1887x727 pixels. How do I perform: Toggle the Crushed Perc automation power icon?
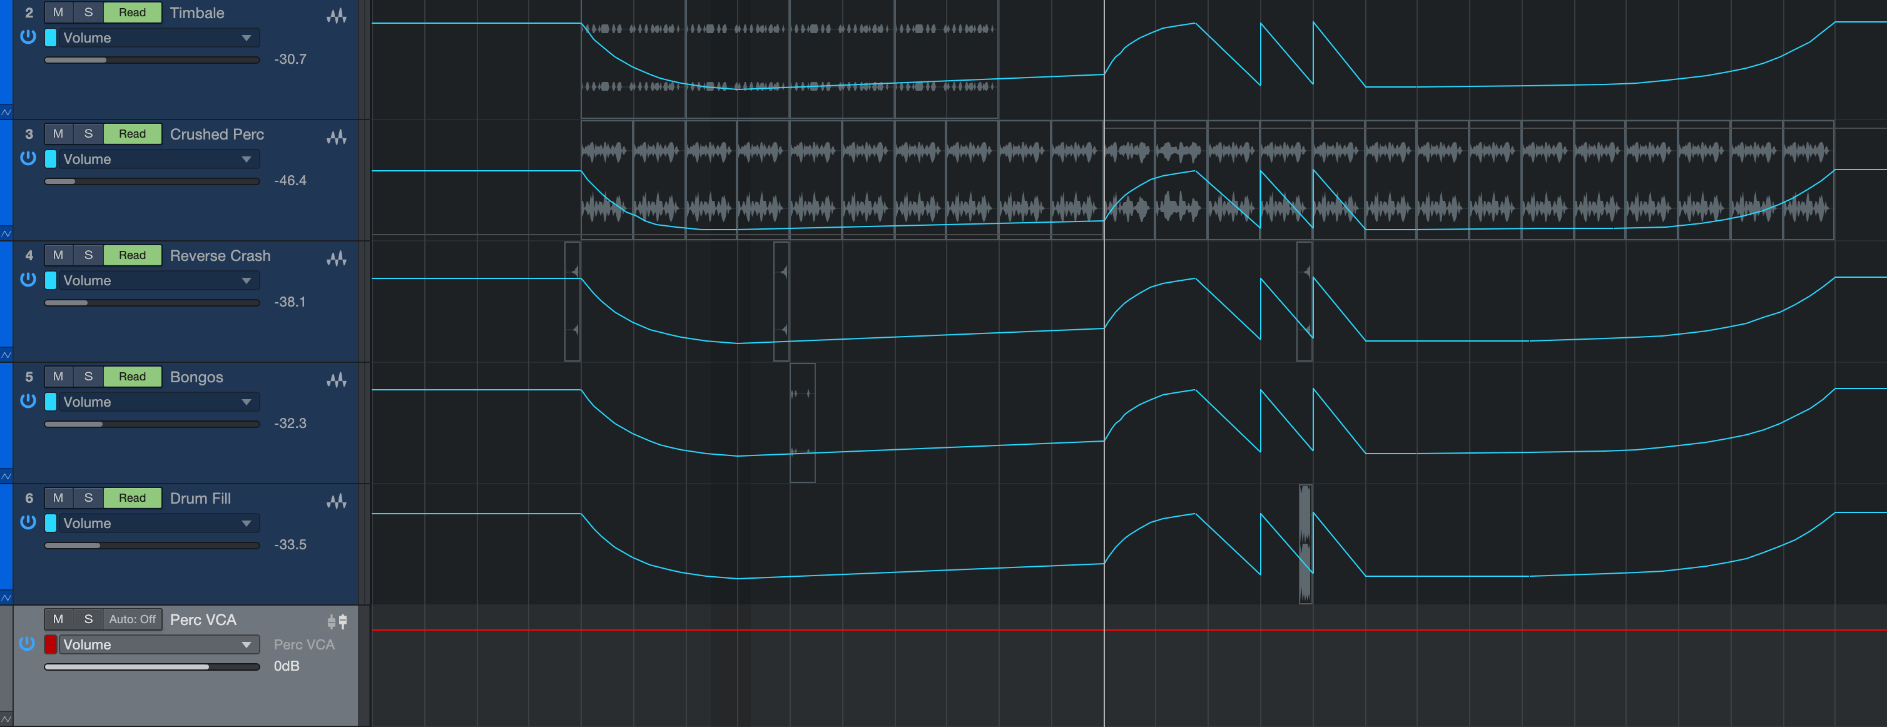click(28, 158)
